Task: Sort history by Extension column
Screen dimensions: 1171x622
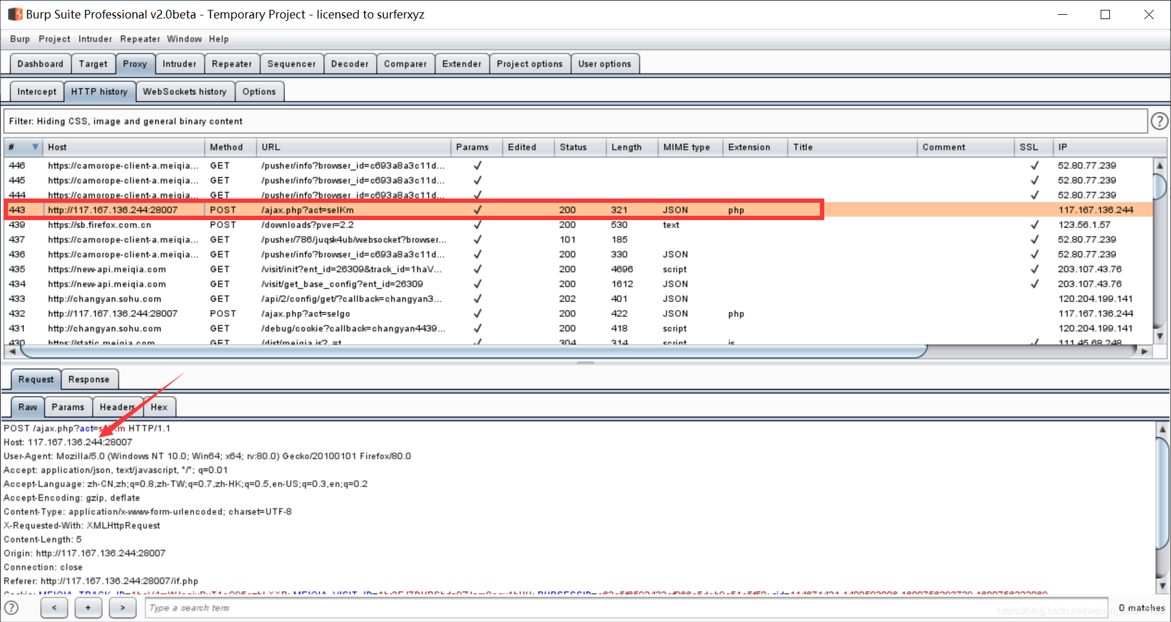Action: pos(755,147)
